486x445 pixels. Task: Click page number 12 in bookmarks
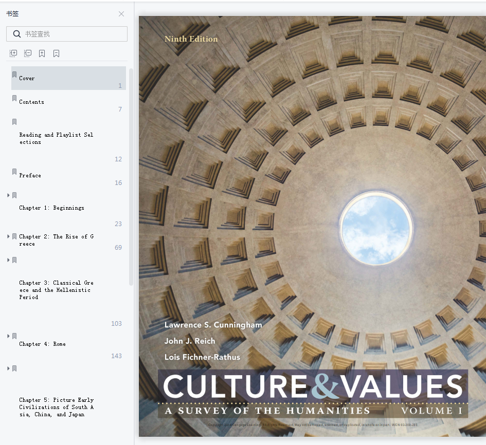[118, 159]
